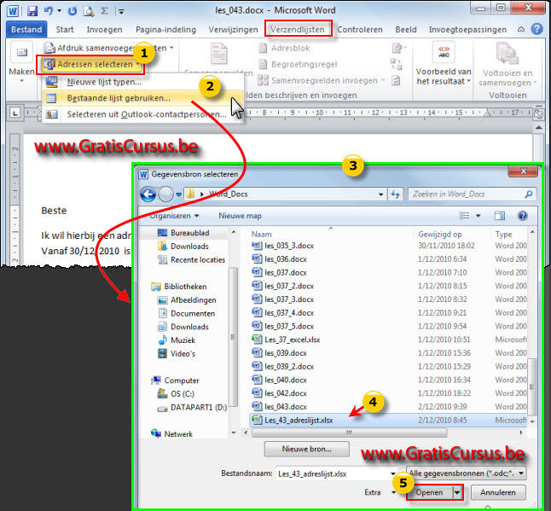Select Bureaublad in the navigation pane
551x511 pixels.
[183, 233]
